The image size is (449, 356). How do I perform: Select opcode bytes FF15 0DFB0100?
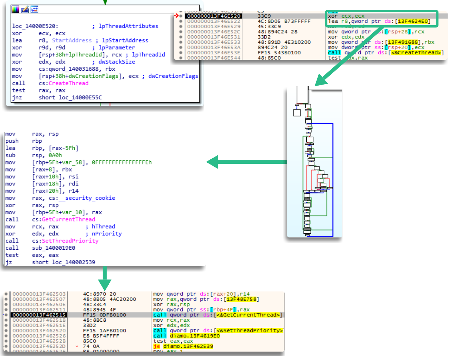pos(105,315)
